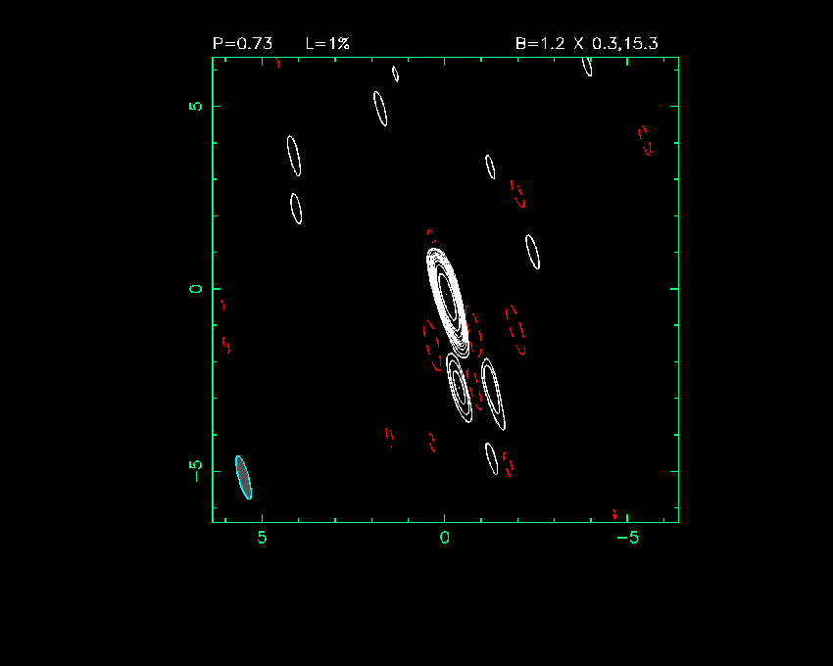Viewport: 833px width, 666px height.
Task: Click the x-axis tick label 5
Action: [262, 538]
